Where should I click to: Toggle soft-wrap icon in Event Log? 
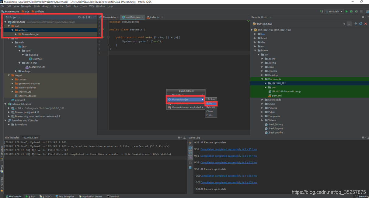point(190,153)
